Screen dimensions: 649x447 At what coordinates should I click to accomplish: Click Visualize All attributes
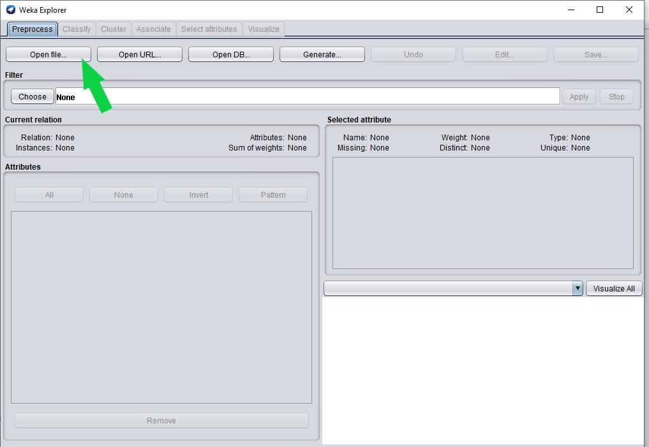coord(613,288)
